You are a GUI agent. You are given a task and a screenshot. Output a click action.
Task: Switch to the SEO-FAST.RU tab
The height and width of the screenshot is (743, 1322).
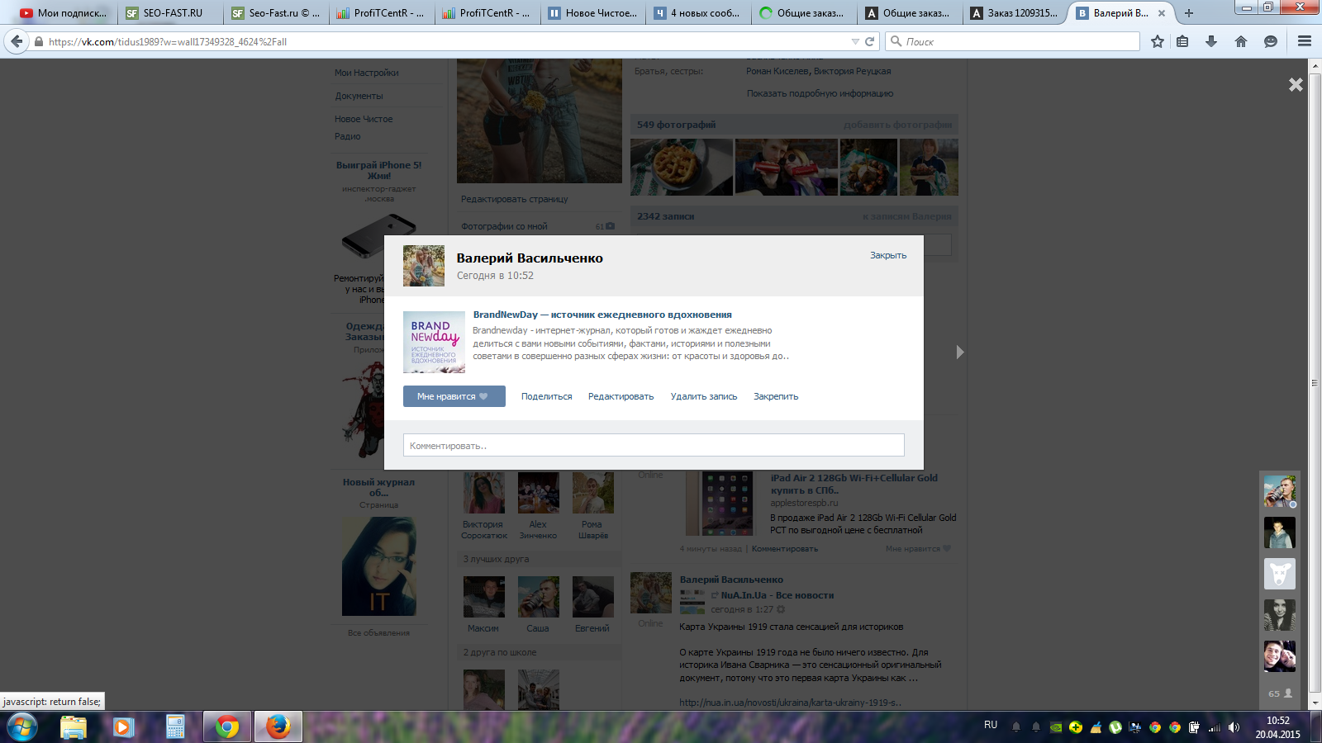coord(172,13)
